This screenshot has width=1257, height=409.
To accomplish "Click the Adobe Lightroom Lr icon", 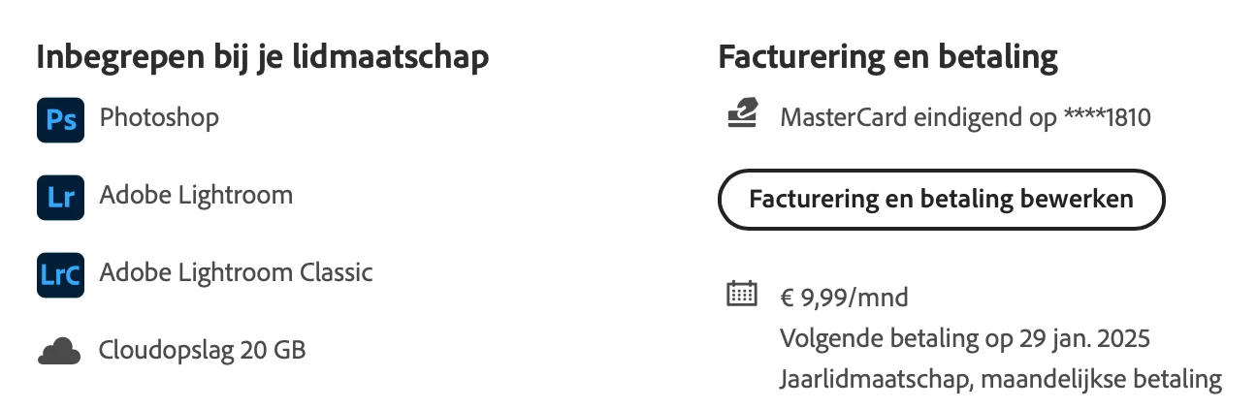I will pos(60,197).
